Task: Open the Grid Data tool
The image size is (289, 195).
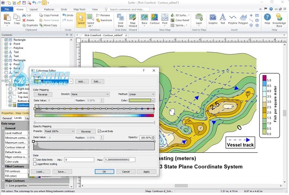Action: point(120,20)
